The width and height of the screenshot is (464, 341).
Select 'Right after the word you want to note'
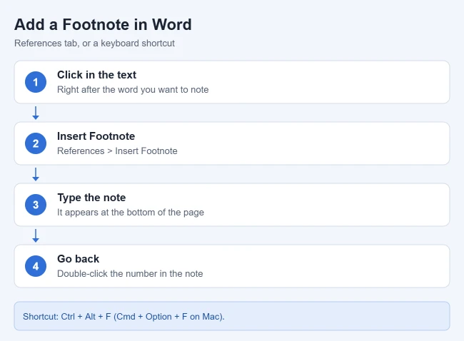click(133, 90)
